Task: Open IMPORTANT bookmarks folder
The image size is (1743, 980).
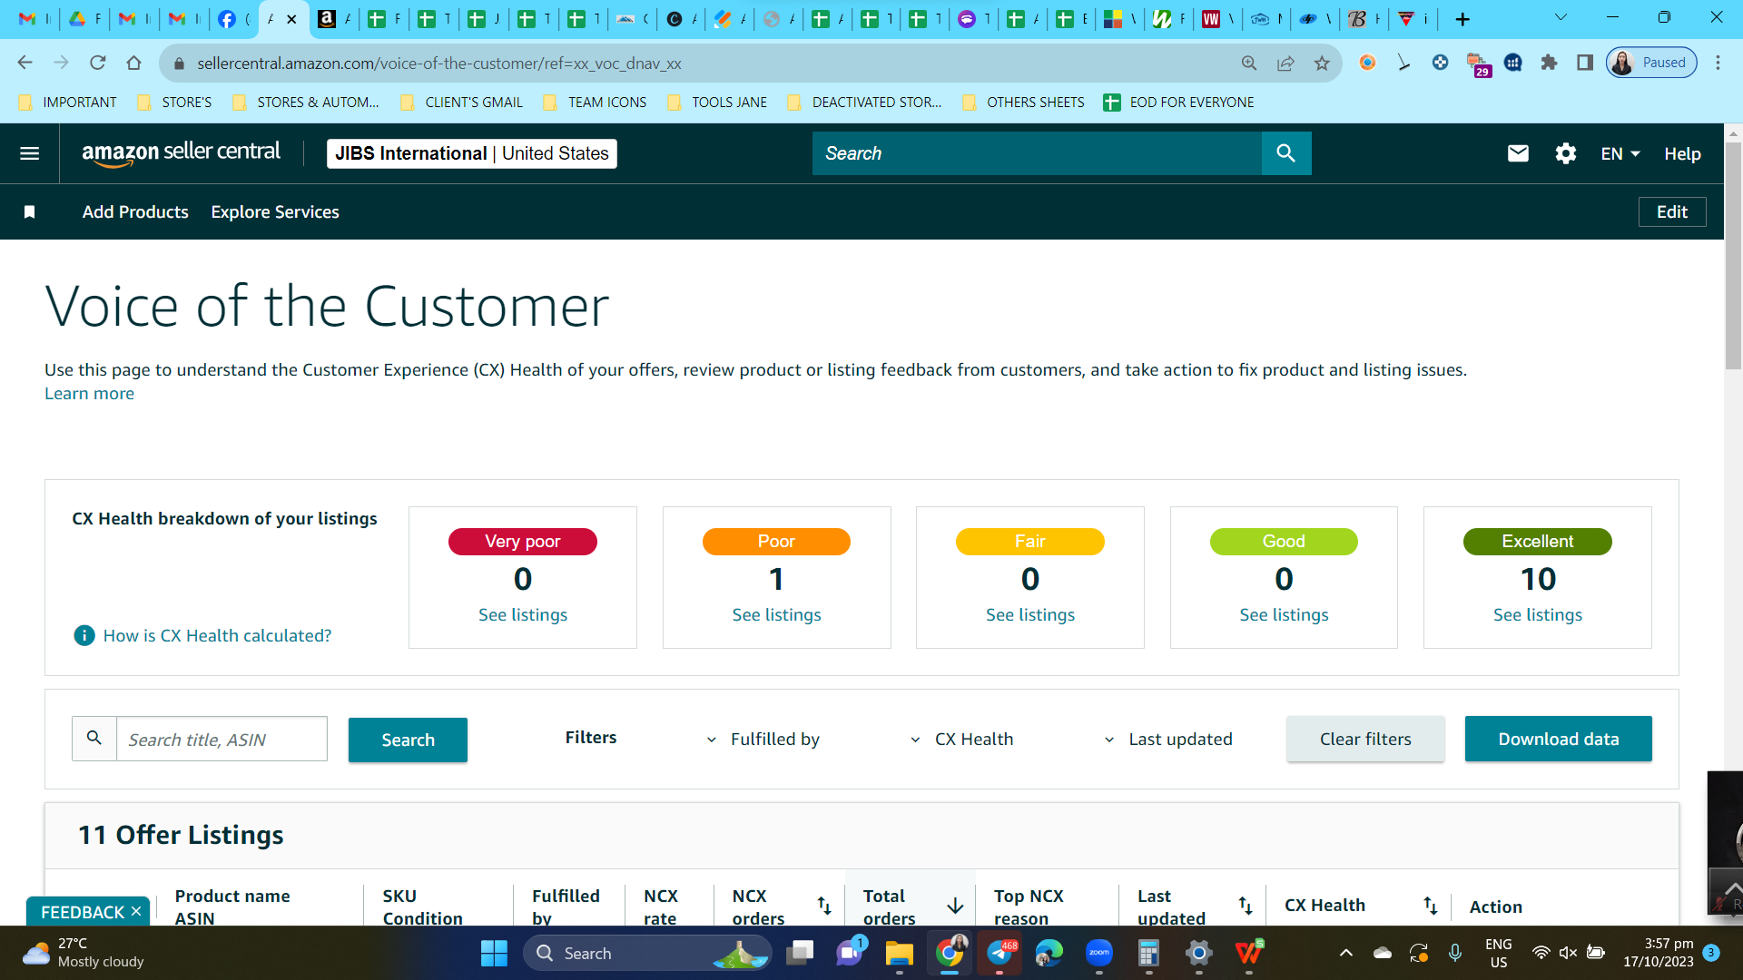Action: point(68,103)
